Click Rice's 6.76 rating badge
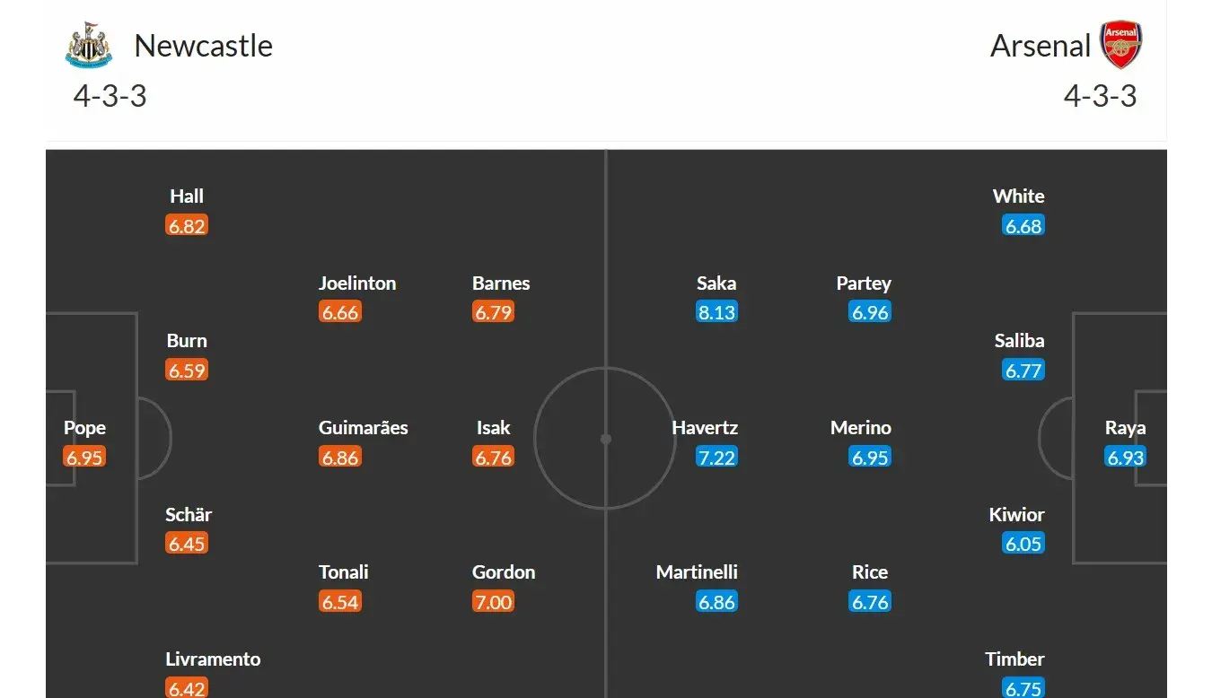Screen dimensions: 1212x698 click(x=870, y=602)
